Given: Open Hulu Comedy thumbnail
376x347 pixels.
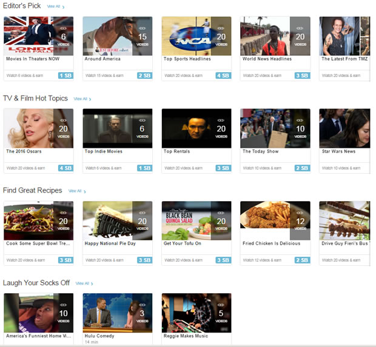Looking at the screenshot, I should point(118,312).
